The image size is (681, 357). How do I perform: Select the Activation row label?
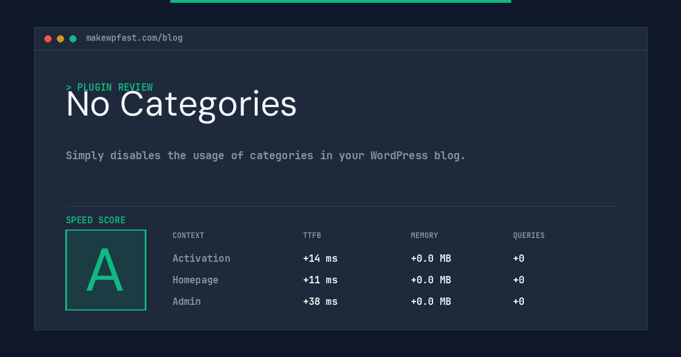click(x=201, y=258)
